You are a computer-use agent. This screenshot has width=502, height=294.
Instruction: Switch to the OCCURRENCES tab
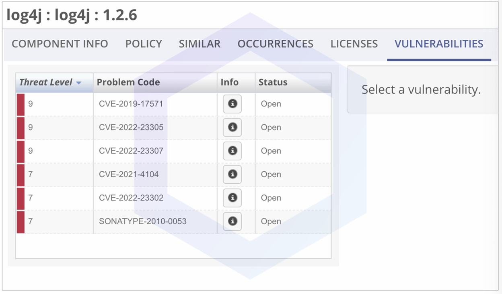coord(275,44)
